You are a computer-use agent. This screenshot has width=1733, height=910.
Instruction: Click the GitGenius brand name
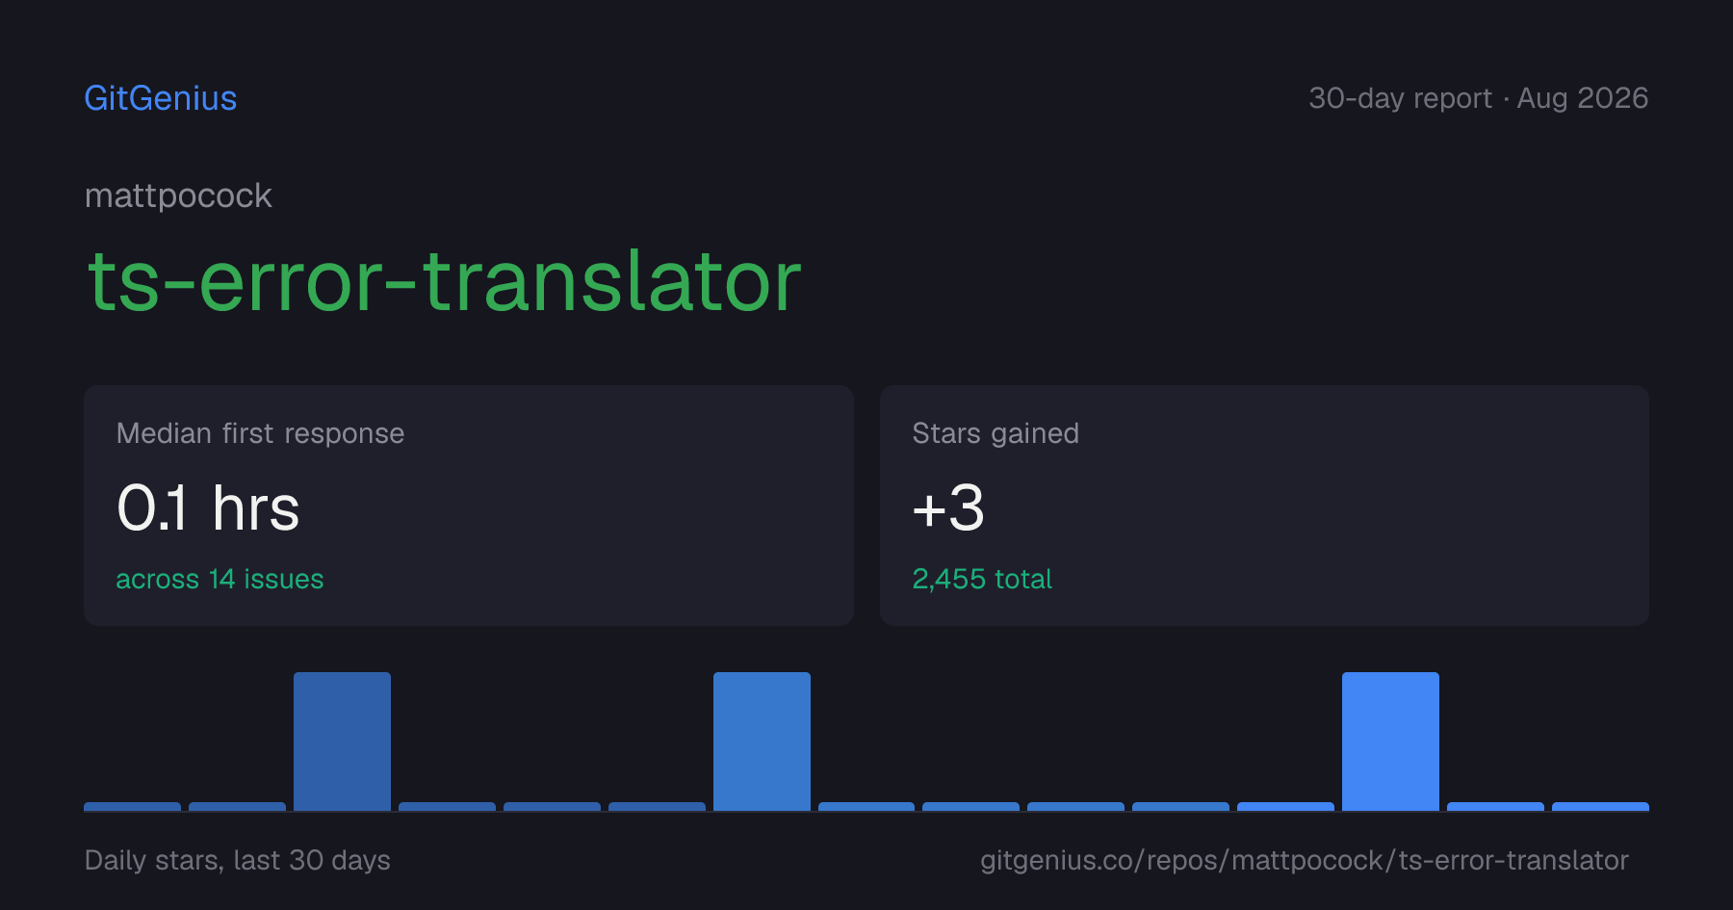(x=161, y=98)
